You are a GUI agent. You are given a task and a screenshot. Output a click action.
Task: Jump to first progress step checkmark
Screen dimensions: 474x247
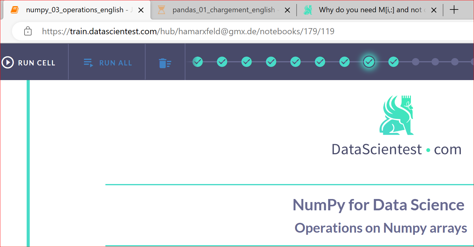[x=198, y=62]
